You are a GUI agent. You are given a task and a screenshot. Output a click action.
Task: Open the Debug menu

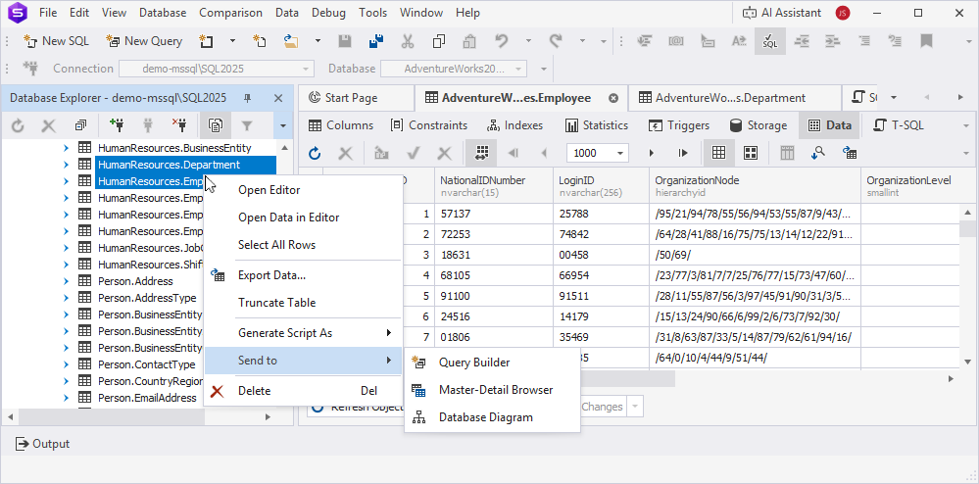click(328, 13)
